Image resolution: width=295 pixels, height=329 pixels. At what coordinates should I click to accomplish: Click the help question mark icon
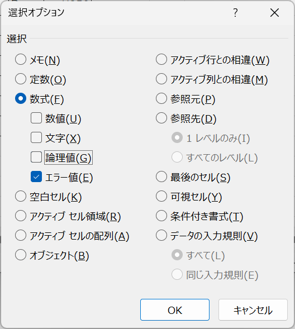pyautogui.click(x=235, y=13)
